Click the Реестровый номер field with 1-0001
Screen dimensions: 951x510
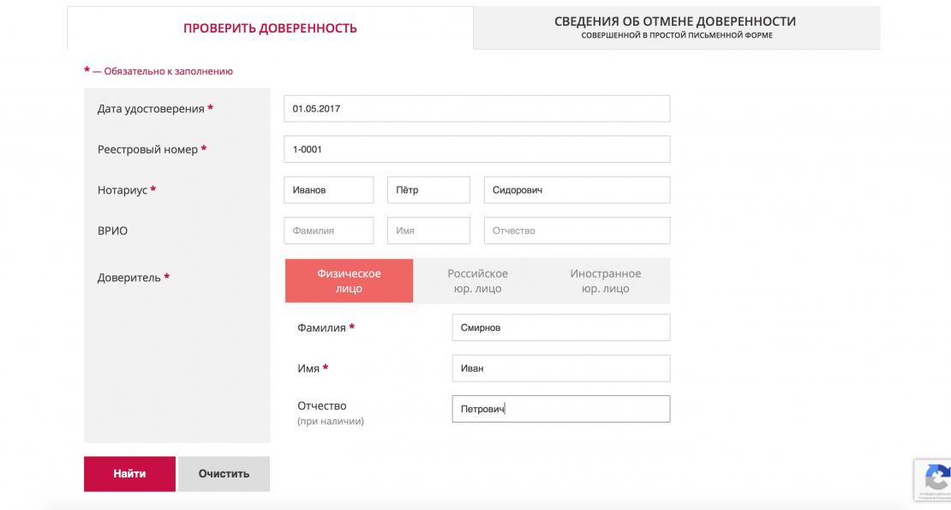pos(476,149)
